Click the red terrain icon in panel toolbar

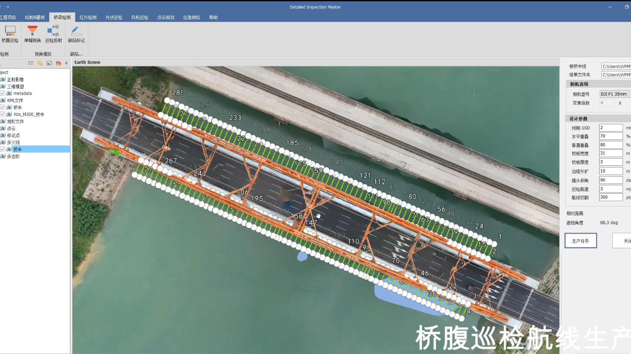59,63
